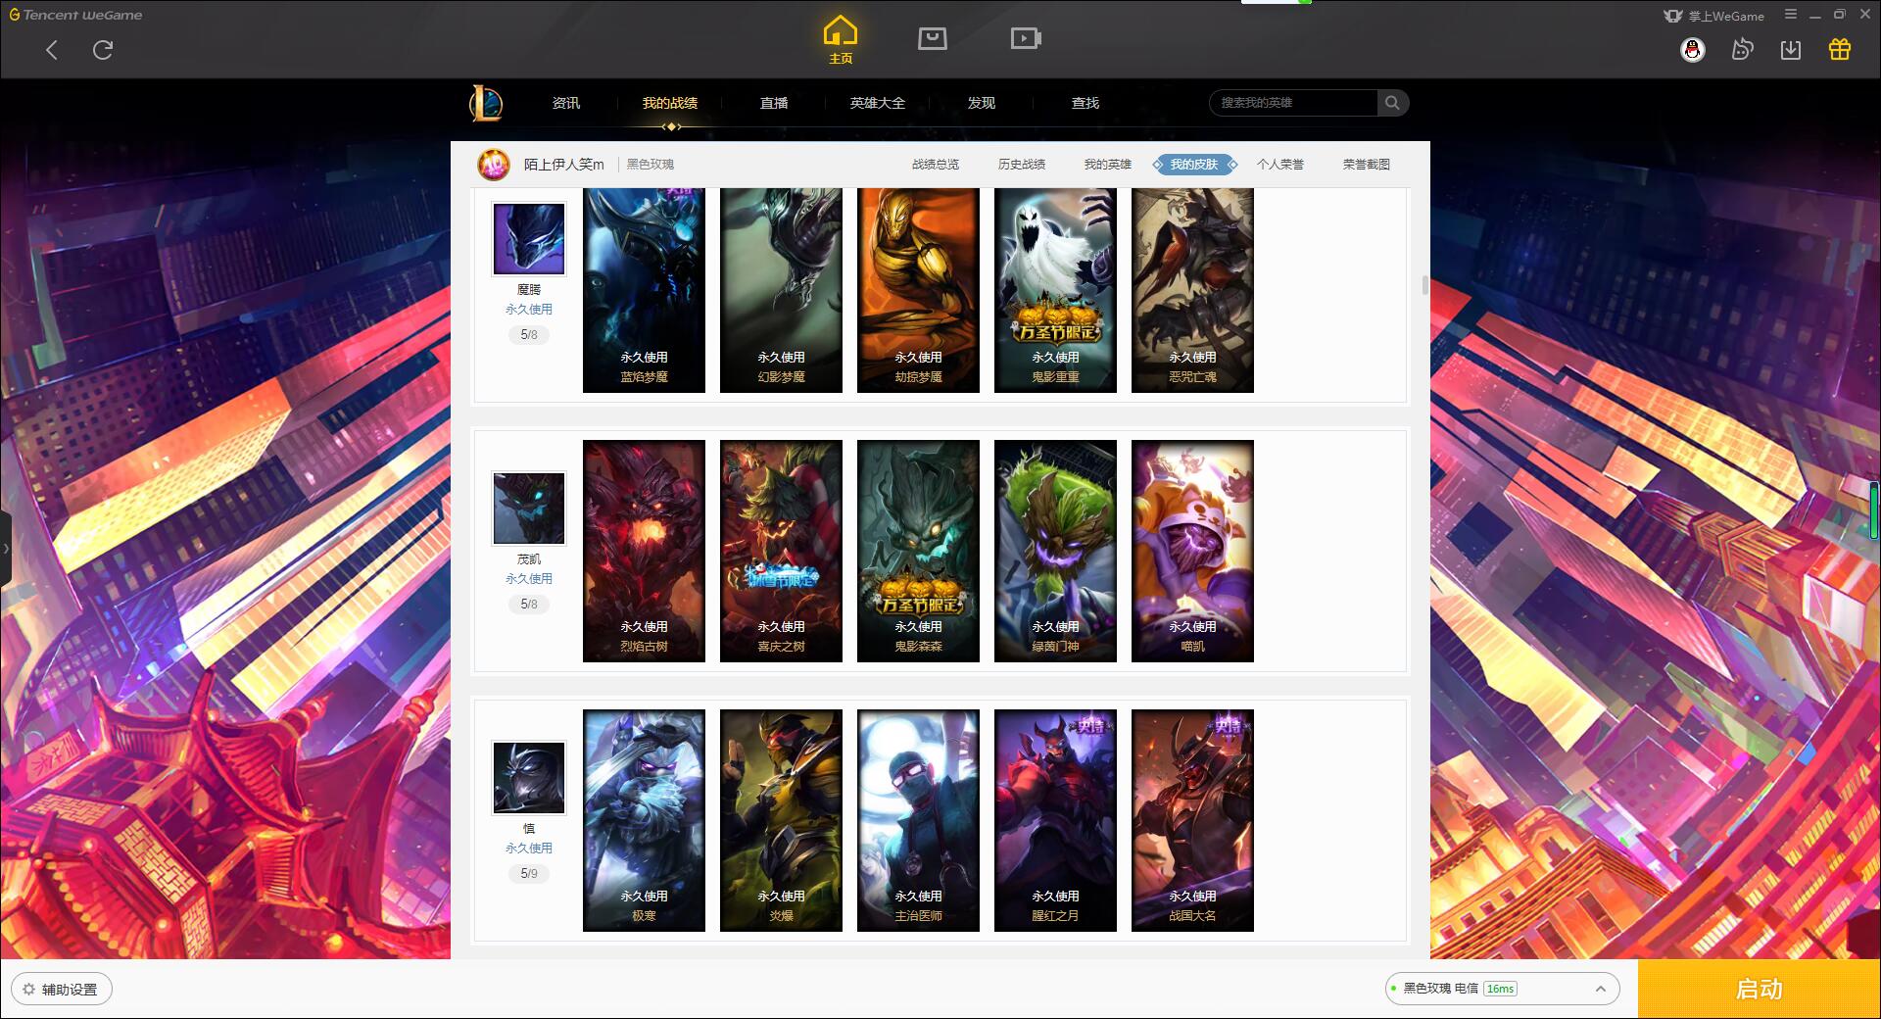Open the 绿茵门神 skin card
Screen dimensions: 1881x1019
(x=1055, y=551)
